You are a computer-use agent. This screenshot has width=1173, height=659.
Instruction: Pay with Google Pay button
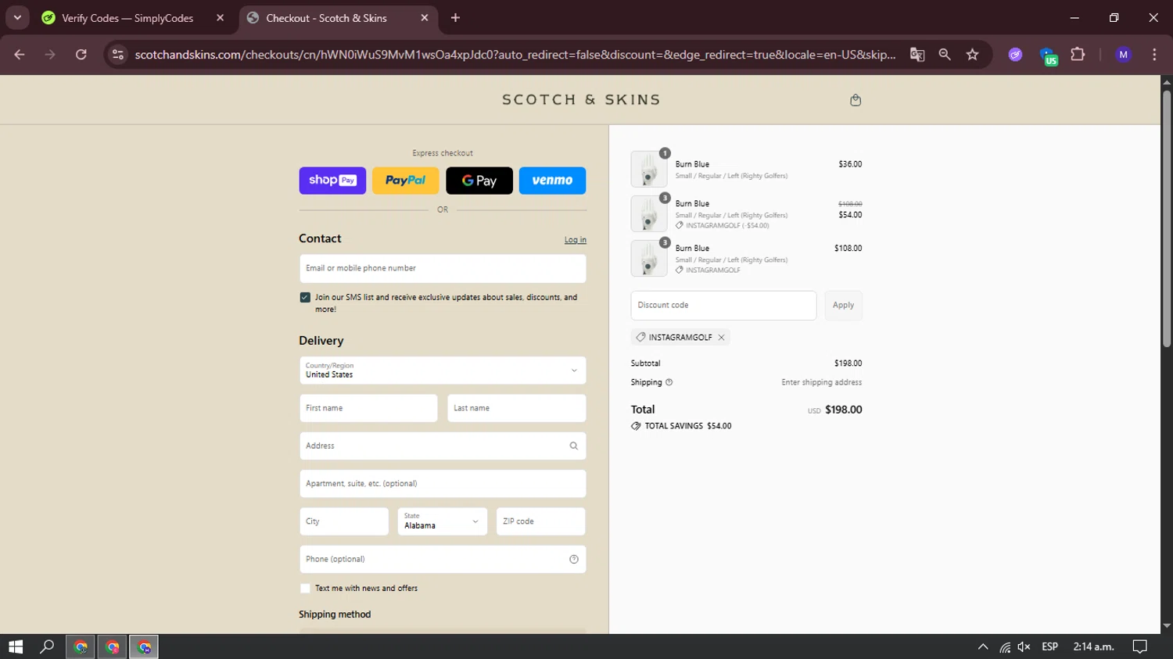479,181
